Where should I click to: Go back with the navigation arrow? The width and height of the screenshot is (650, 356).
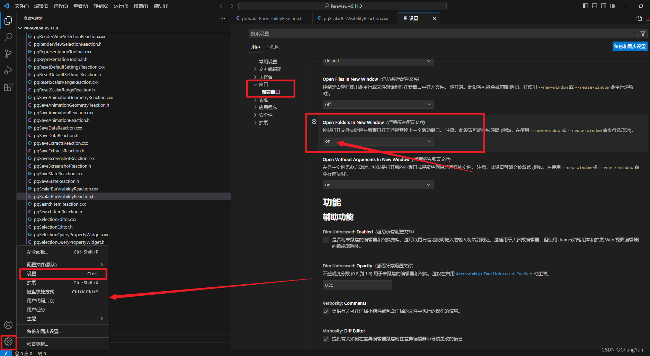click(222, 6)
